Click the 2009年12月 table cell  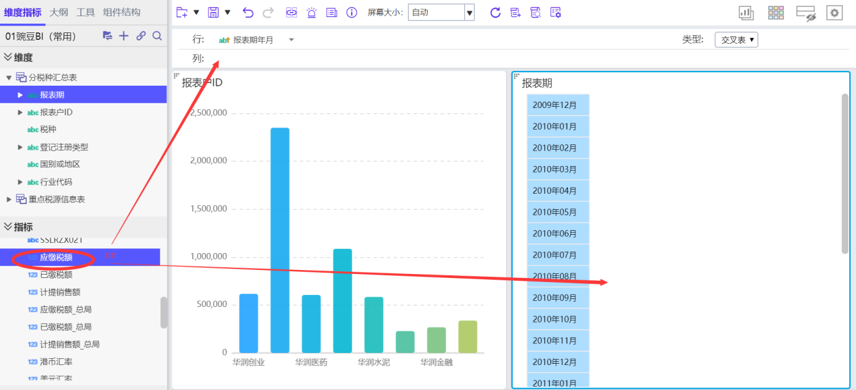pyautogui.click(x=559, y=105)
